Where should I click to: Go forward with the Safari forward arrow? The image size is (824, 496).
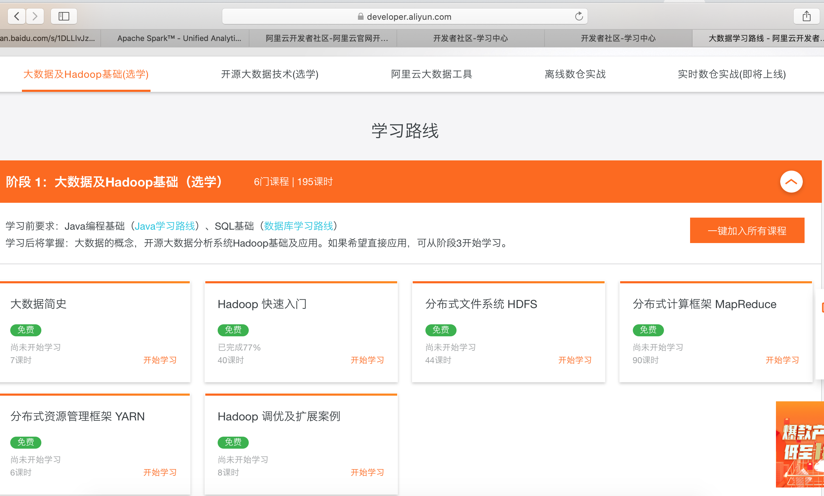click(35, 16)
